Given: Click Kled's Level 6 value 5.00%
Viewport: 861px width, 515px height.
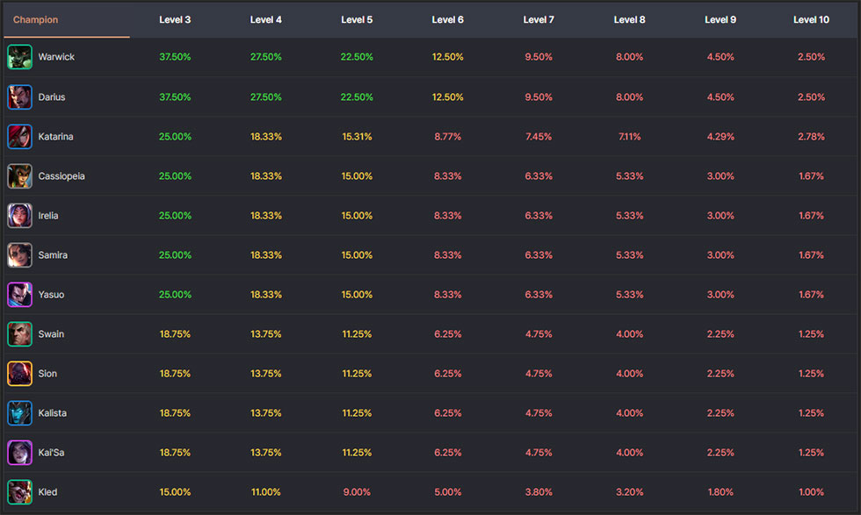Looking at the screenshot, I should (x=447, y=492).
